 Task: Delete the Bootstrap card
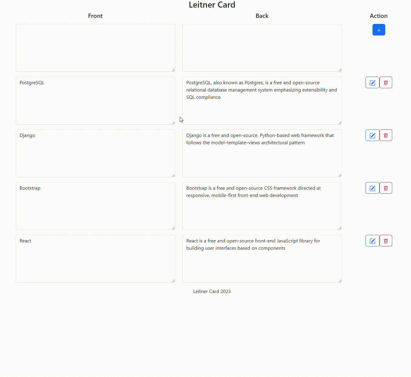386,188
